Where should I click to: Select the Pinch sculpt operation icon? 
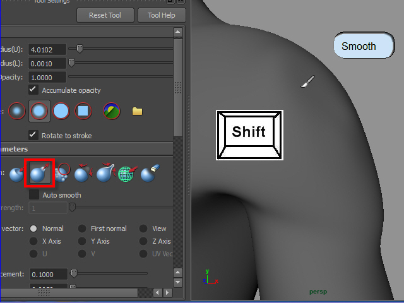pos(105,174)
